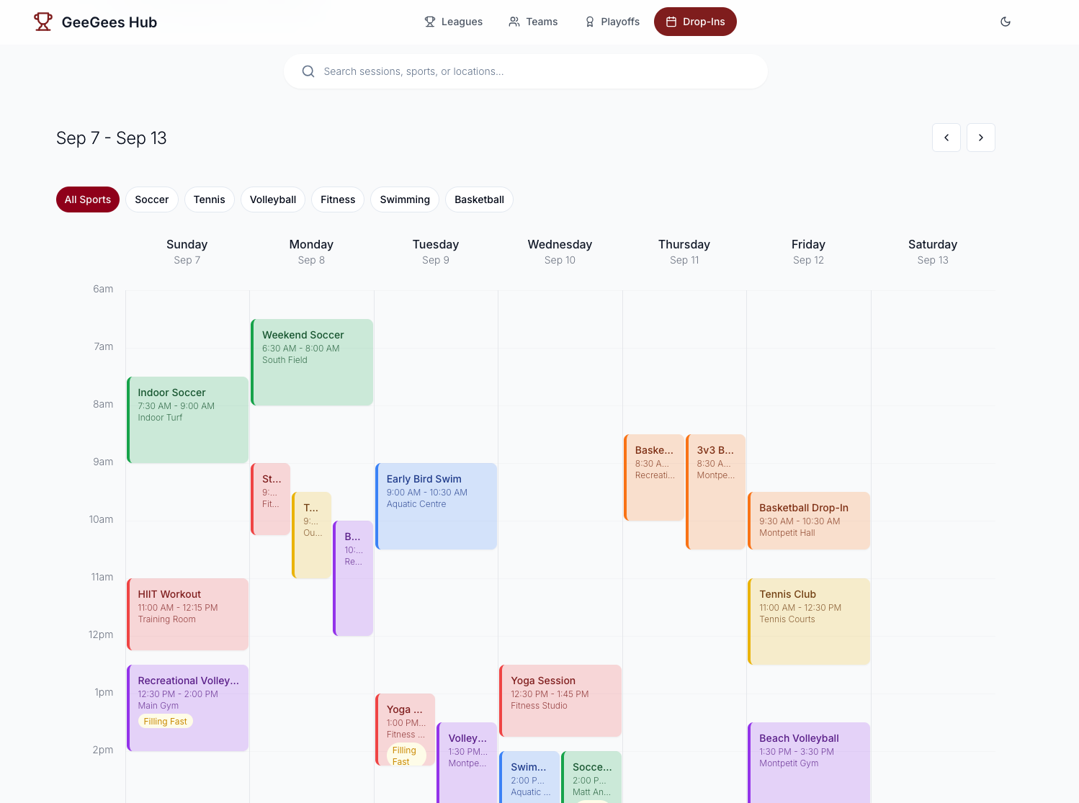Viewport: 1079px width, 803px height.
Task: Navigate to Playoffs section
Action: (612, 22)
